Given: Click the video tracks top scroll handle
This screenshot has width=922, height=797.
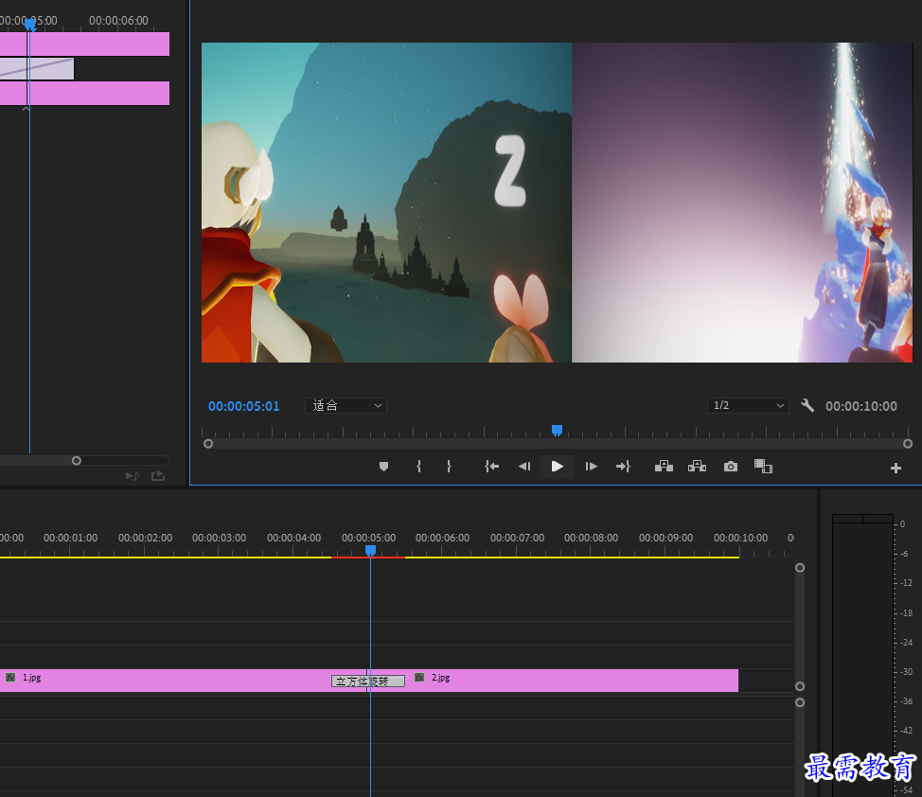Looking at the screenshot, I should 800,568.
